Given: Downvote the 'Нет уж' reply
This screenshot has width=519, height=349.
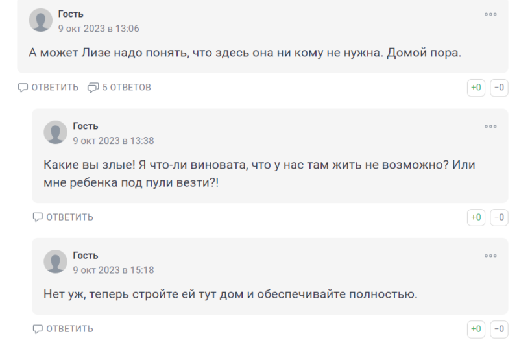Looking at the screenshot, I should tap(499, 329).
